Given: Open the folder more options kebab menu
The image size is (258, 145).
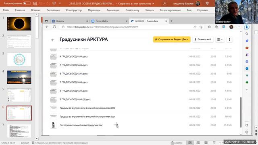Looking at the screenshot, I should point(229,39).
